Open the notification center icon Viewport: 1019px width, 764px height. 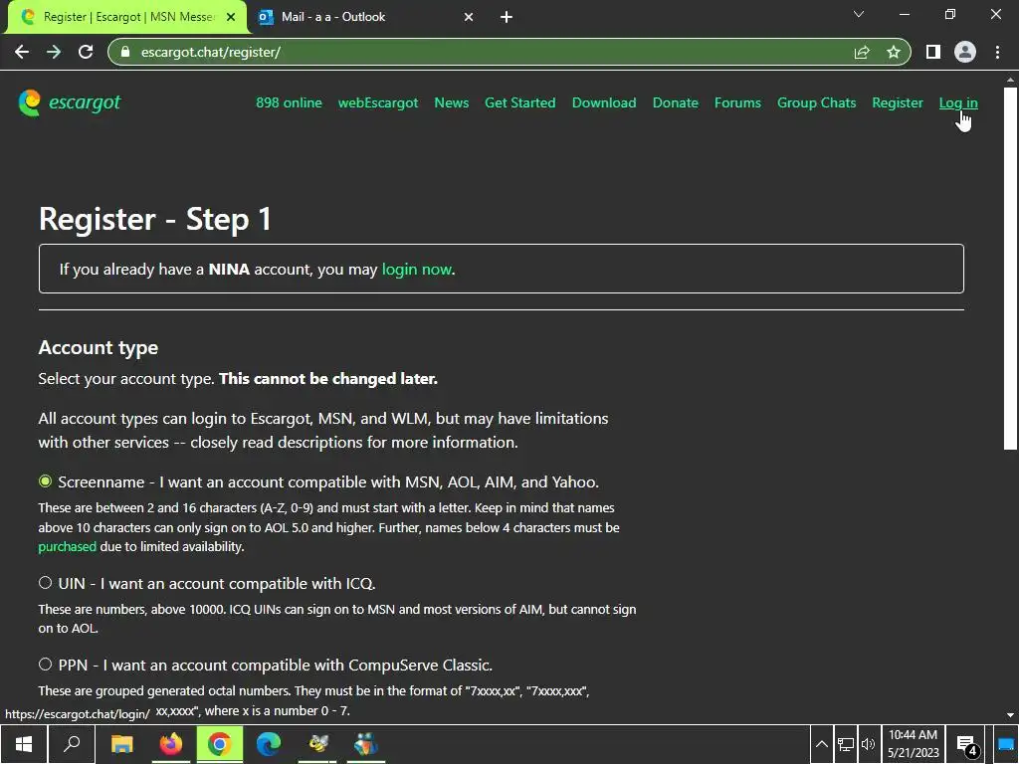(x=967, y=744)
